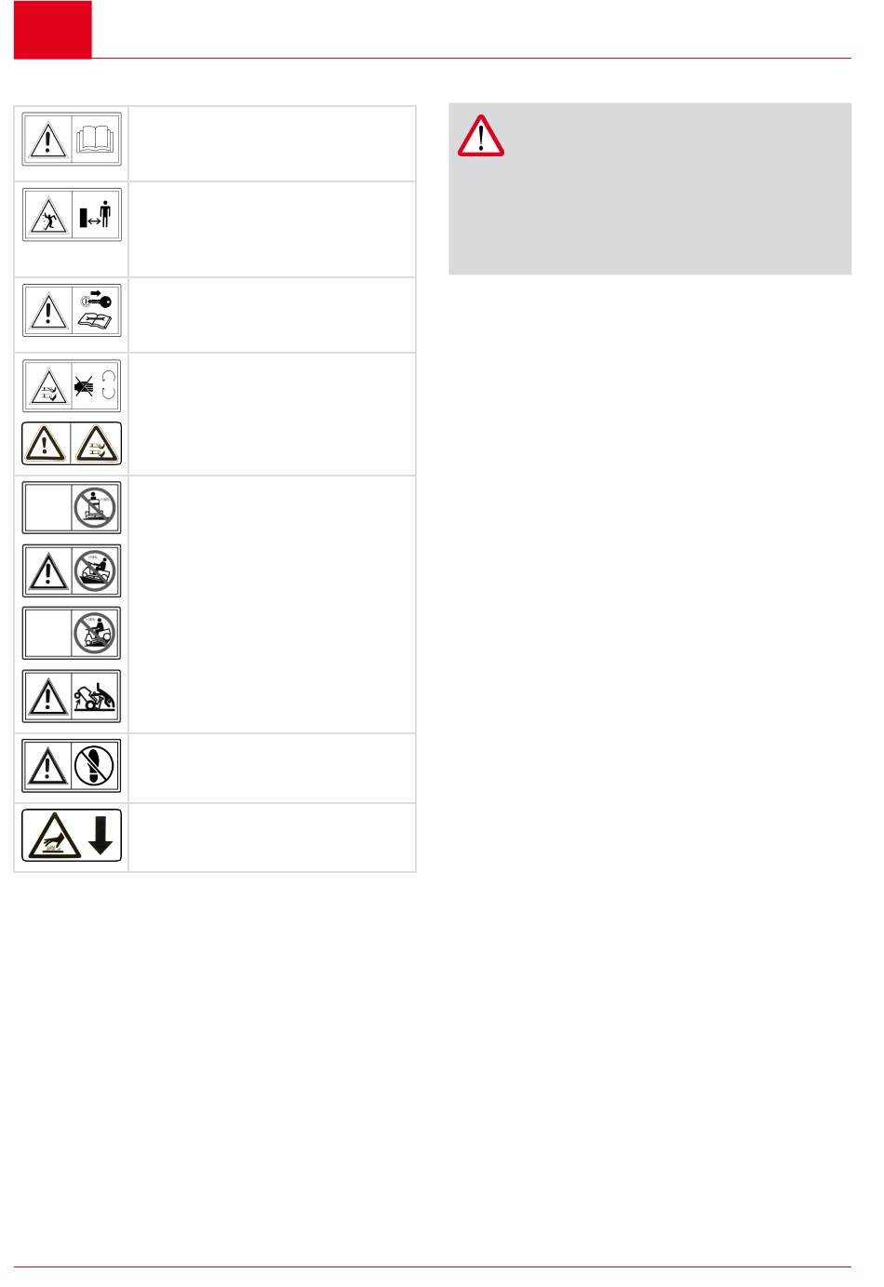This screenshot has width=884, height=1287.
Task: Click the thrown-object hazard triangle with falling person
Action: pyautogui.click(x=47, y=215)
